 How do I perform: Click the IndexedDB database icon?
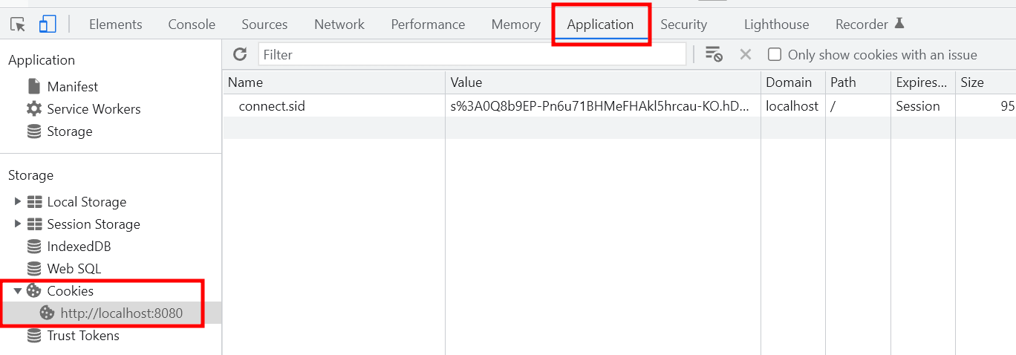[34, 246]
